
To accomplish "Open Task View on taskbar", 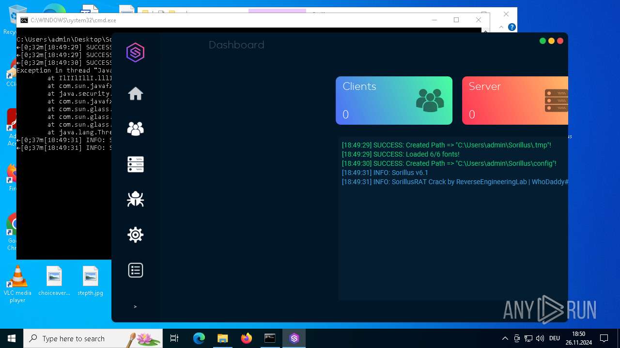I will pos(174,338).
